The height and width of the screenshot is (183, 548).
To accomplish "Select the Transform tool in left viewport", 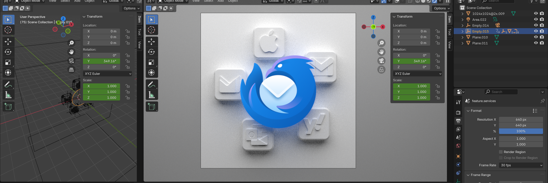I will [8, 72].
